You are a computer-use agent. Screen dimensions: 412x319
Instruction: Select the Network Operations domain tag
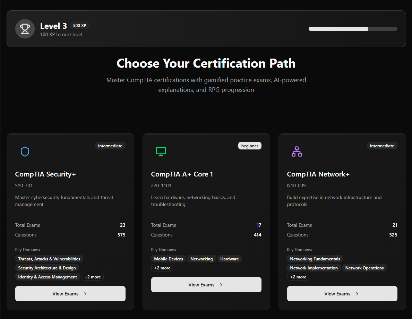tap(364, 268)
